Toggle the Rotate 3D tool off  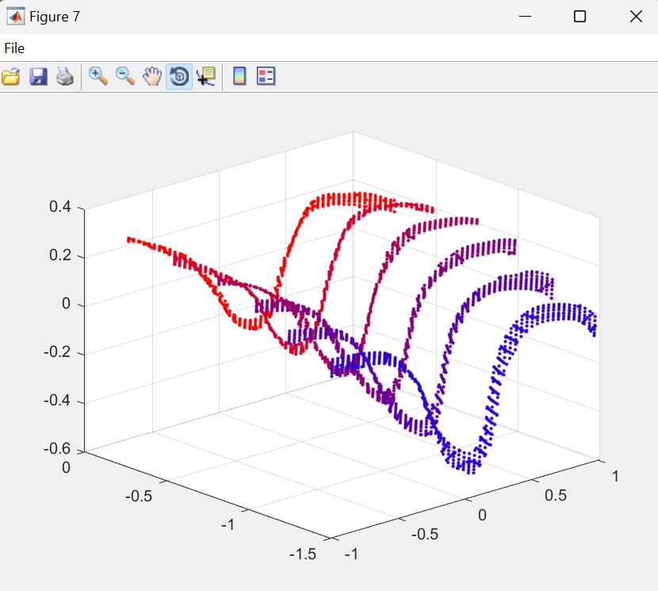[x=179, y=76]
